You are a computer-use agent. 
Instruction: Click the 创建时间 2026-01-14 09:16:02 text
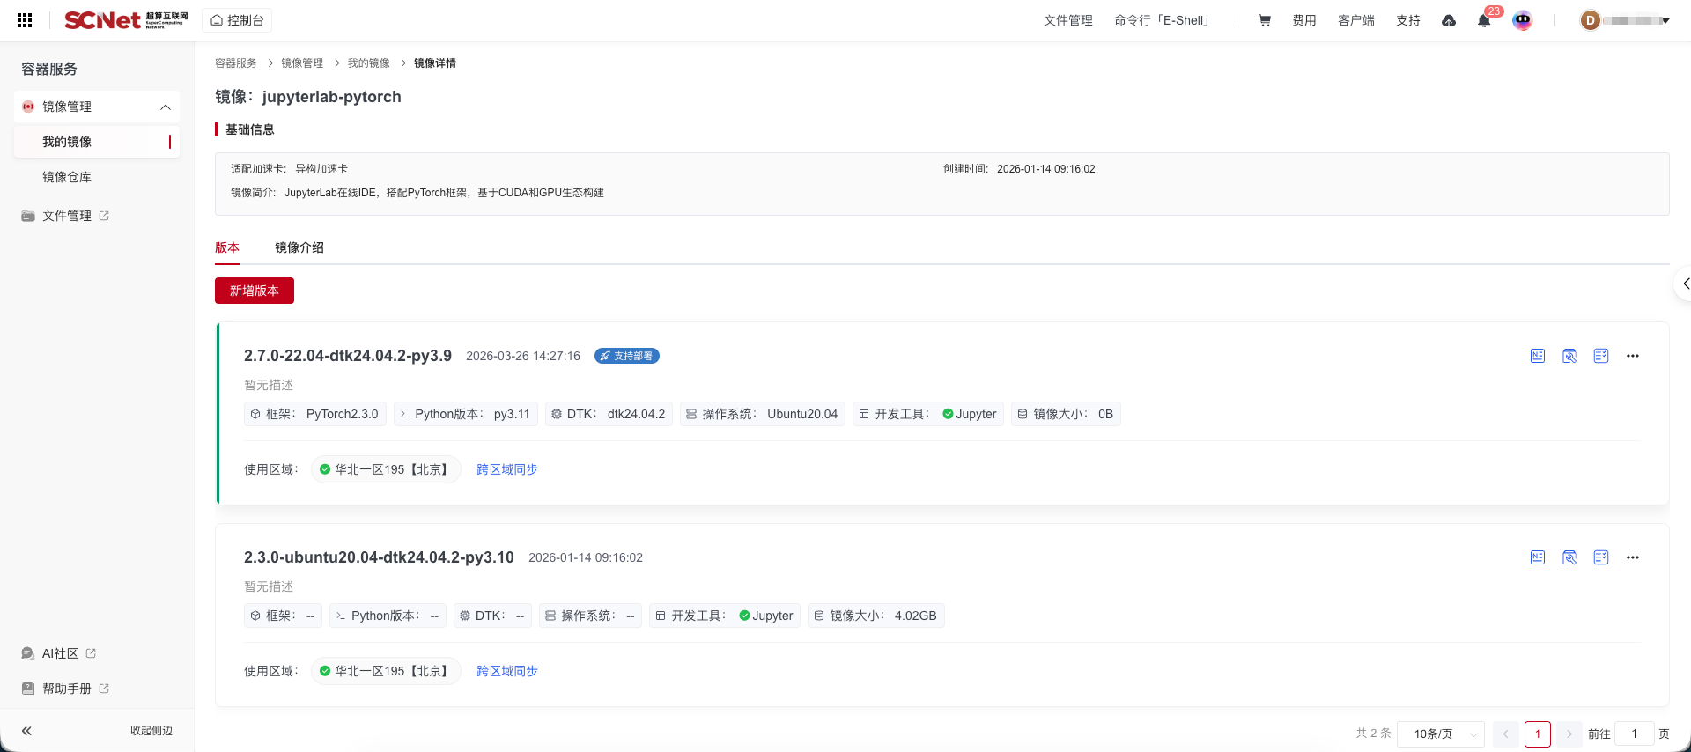coord(1019,169)
